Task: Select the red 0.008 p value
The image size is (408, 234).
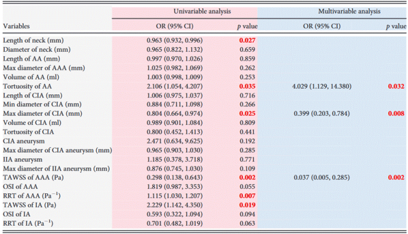Action: tap(396, 113)
